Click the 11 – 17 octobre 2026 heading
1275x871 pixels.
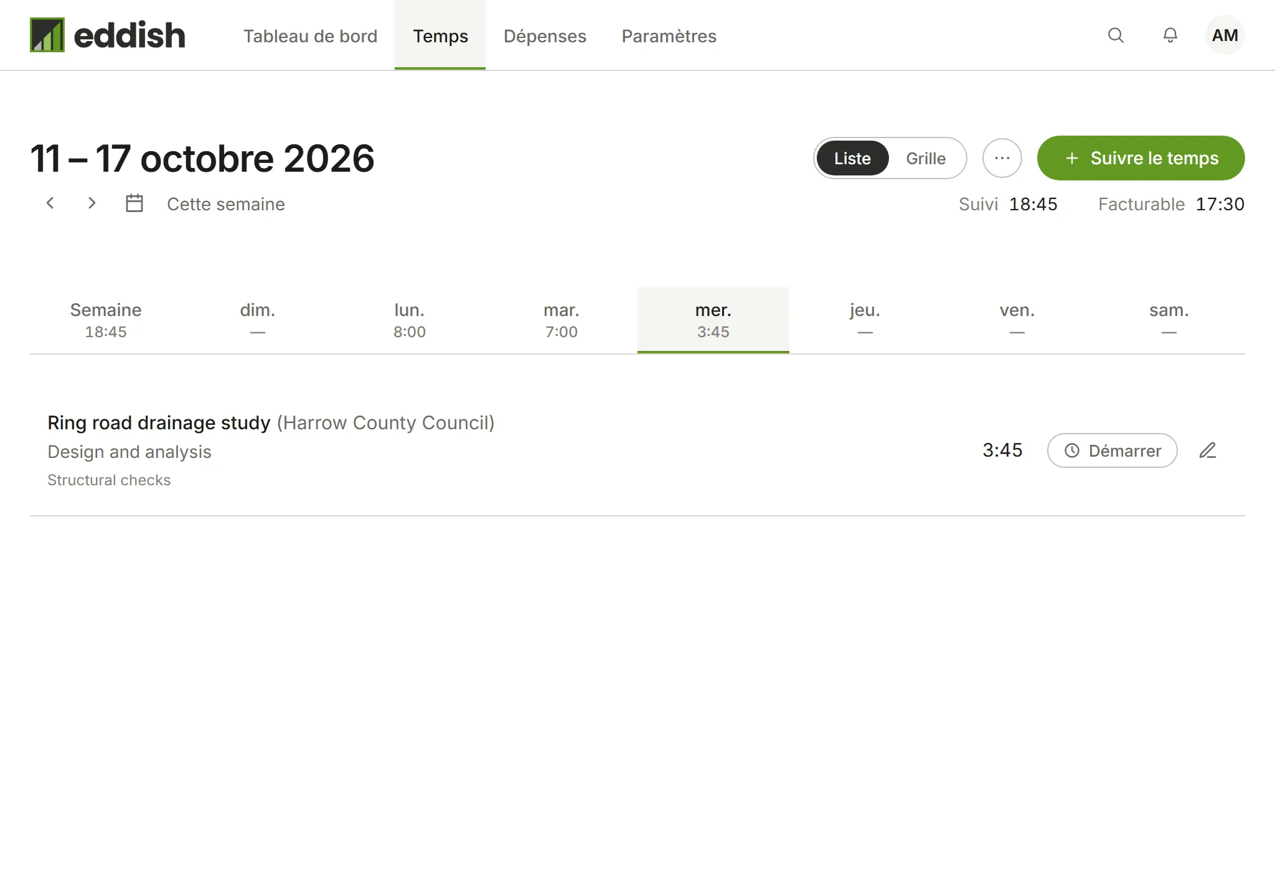click(202, 158)
